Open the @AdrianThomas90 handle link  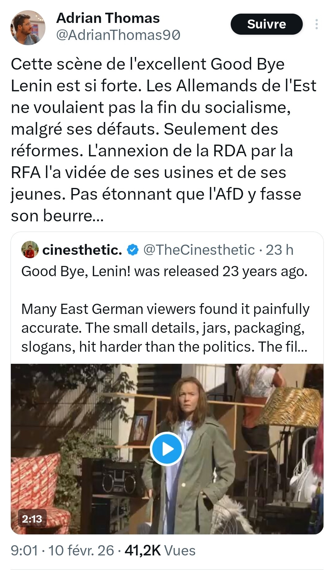point(118,35)
